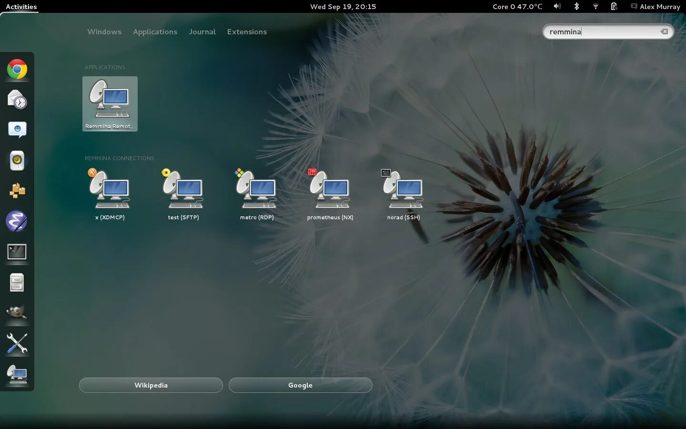Clear the remmina search text

click(664, 31)
